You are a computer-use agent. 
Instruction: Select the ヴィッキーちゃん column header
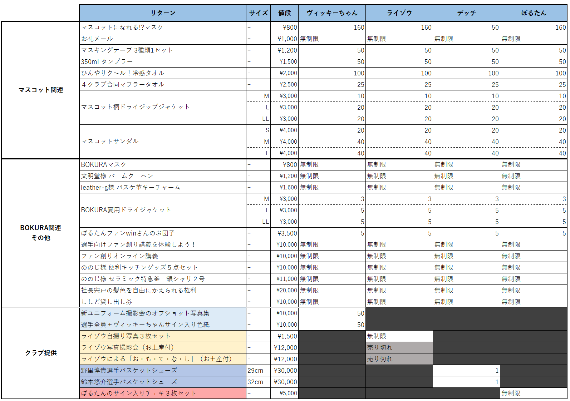click(332, 13)
